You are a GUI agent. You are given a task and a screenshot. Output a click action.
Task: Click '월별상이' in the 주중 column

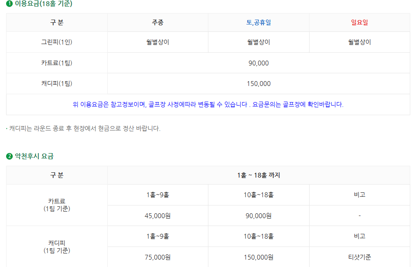click(x=158, y=42)
